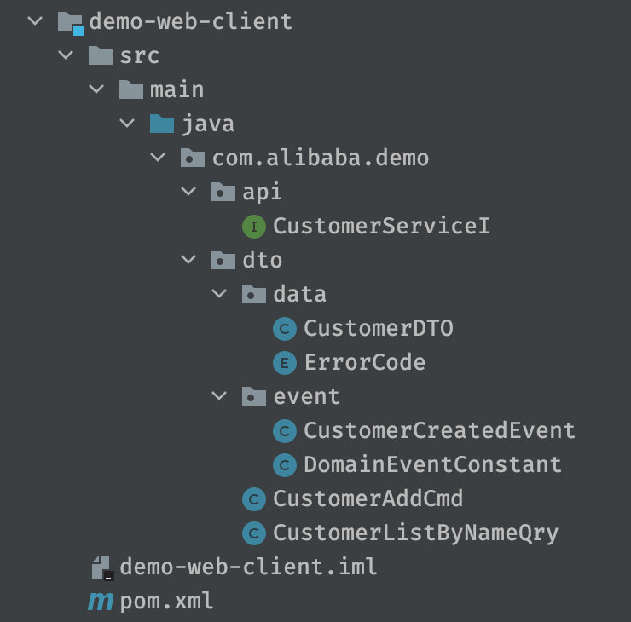
Task: Select CustomerAddCmd in the tree
Action: [368, 499]
